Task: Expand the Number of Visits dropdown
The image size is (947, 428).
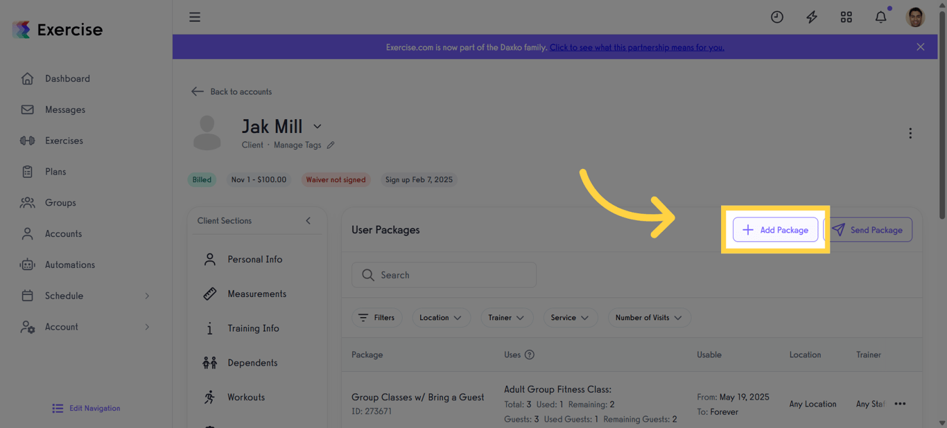Action: pyautogui.click(x=649, y=317)
